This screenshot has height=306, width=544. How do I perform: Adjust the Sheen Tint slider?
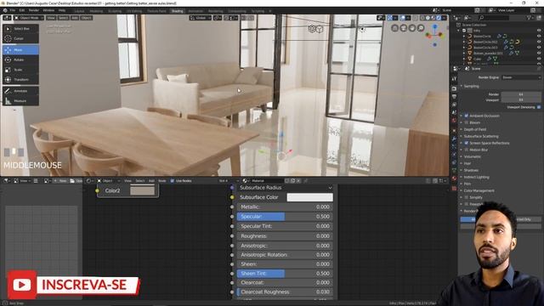pyautogui.click(x=285, y=274)
